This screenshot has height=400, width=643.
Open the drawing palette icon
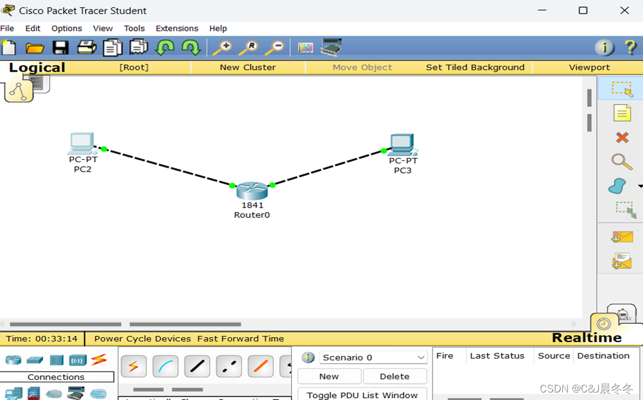coord(306,48)
